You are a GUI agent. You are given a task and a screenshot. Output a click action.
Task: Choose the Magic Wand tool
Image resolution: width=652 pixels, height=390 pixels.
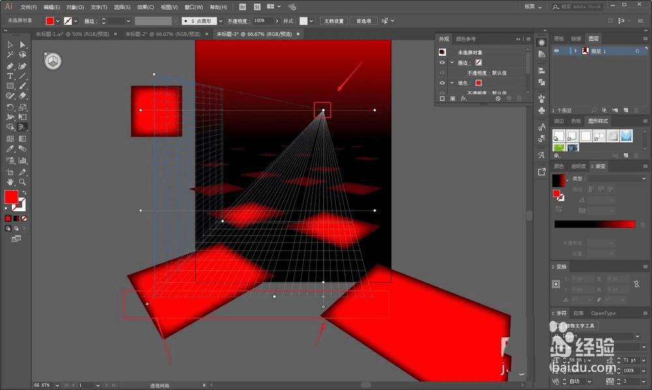(10, 55)
